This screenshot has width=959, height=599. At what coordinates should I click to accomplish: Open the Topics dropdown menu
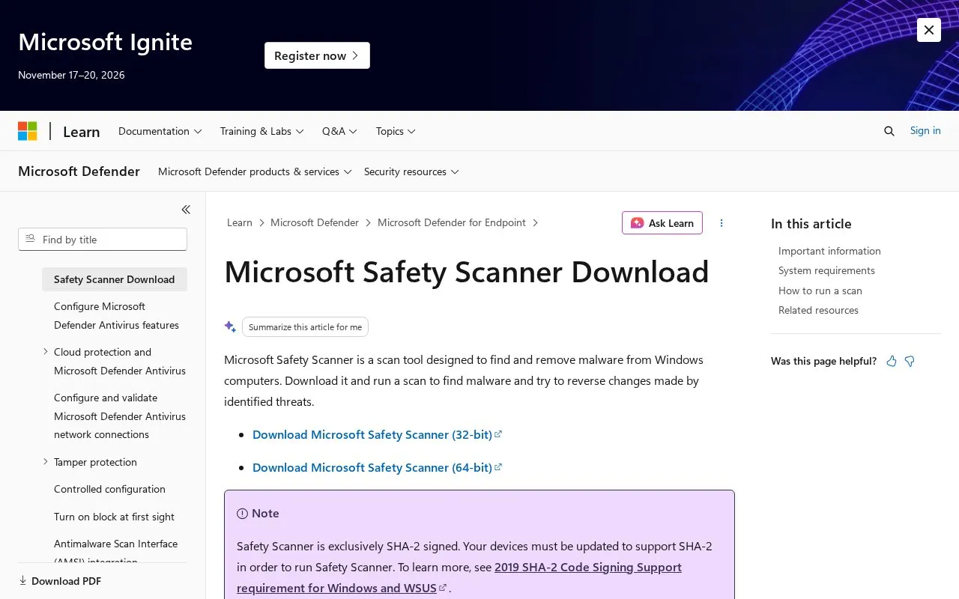pos(396,131)
